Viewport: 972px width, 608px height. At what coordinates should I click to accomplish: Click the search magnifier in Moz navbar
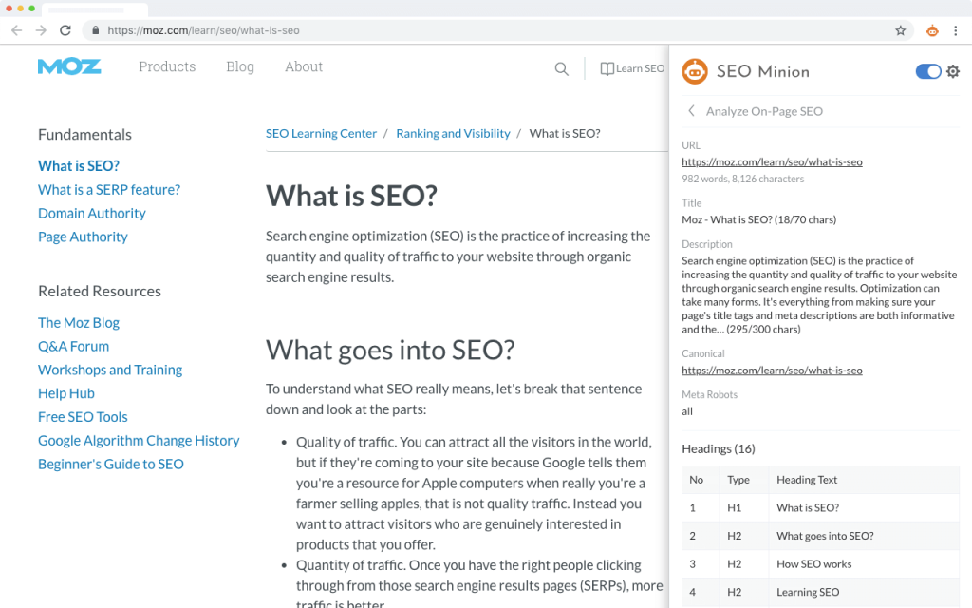pos(561,68)
